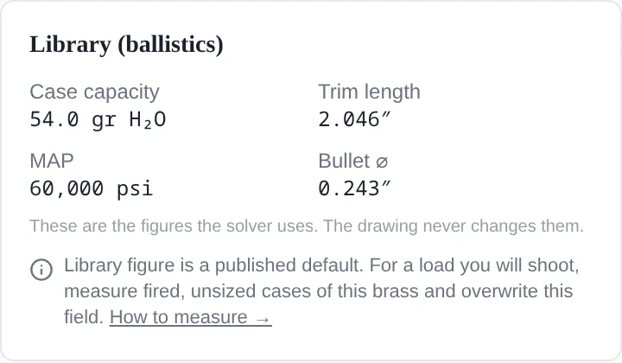Select the 60,000 psi pressure value
622x363 pixels.
coord(92,188)
